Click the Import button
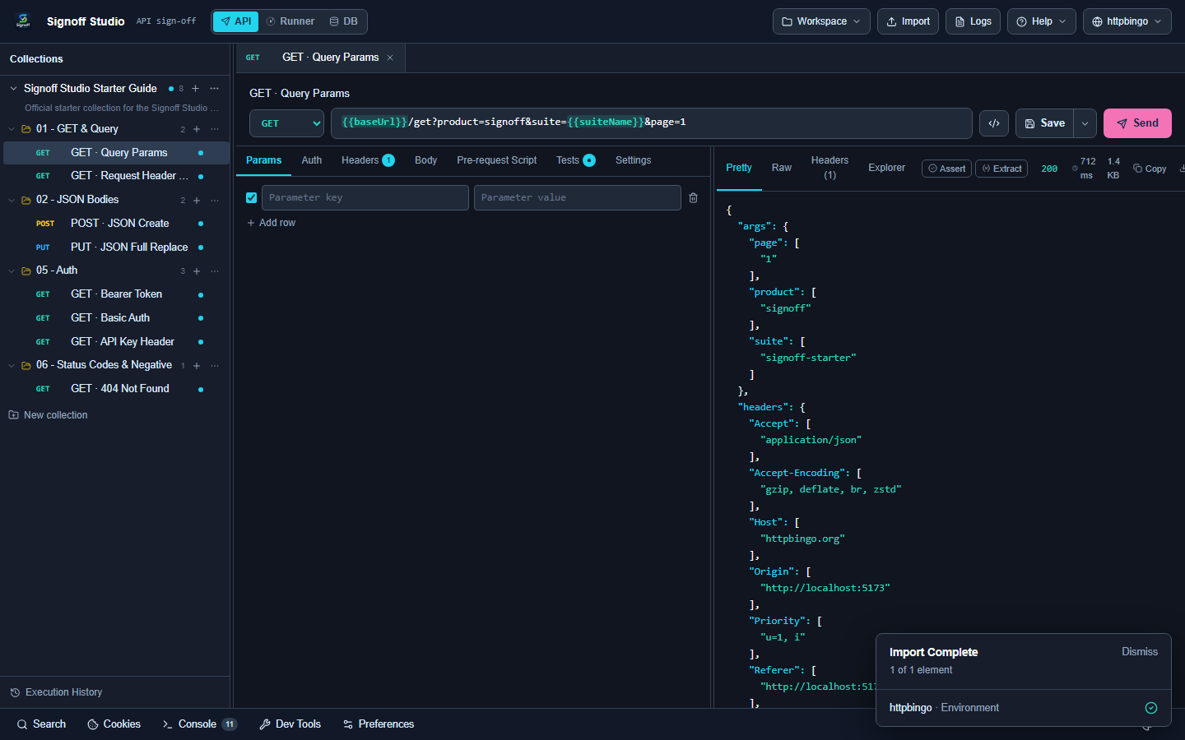The height and width of the screenshot is (740, 1185). (908, 21)
